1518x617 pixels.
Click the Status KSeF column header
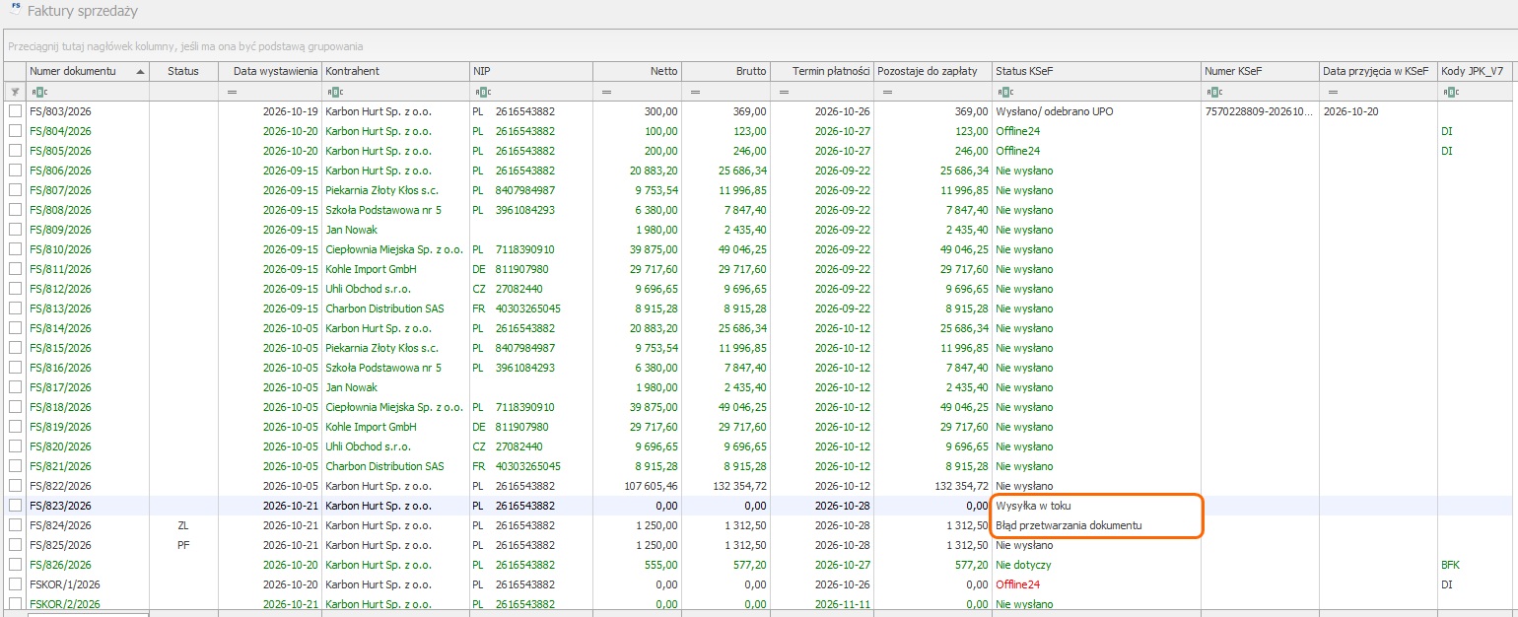tap(1096, 71)
